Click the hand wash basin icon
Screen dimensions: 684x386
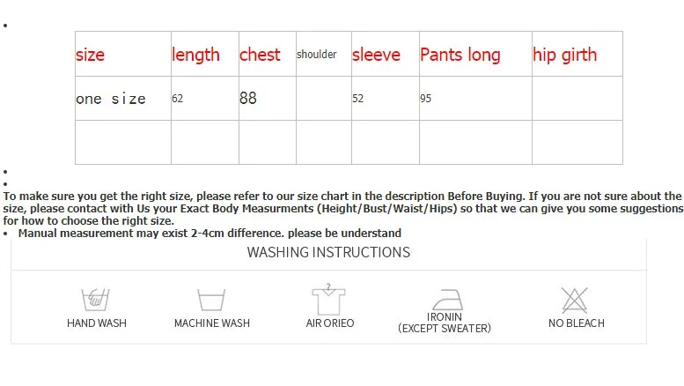(x=96, y=300)
